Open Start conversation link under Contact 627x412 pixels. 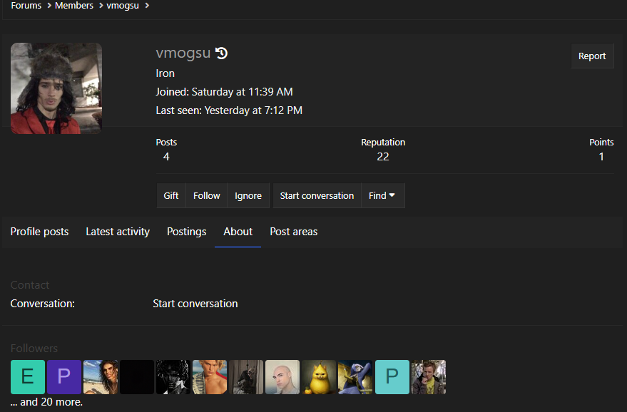(x=195, y=304)
